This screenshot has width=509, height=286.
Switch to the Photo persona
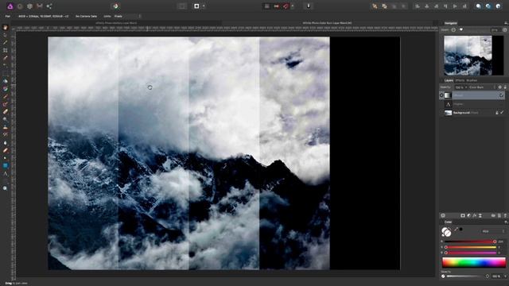point(10,6)
